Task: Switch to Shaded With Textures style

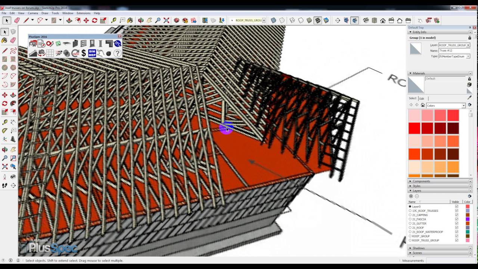Action: 318,21
